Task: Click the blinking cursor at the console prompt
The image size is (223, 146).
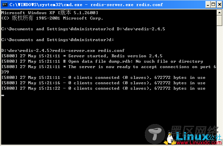Action: 3,95
